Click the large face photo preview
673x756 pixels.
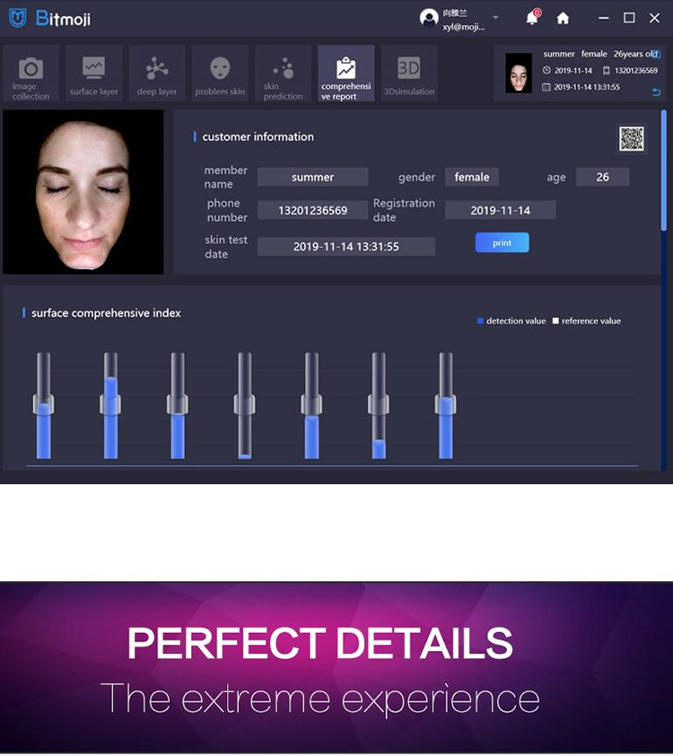[x=83, y=192]
